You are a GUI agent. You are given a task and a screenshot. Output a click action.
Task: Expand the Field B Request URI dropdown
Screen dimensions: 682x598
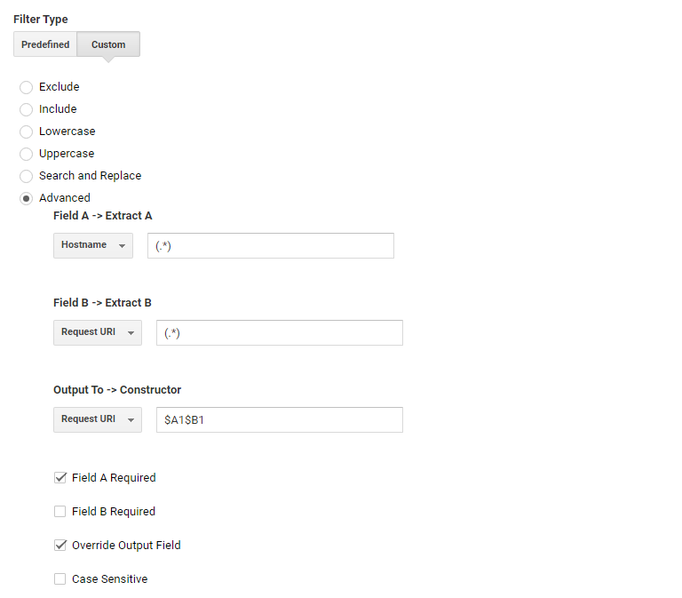pyautogui.click(x=98, y=332)
